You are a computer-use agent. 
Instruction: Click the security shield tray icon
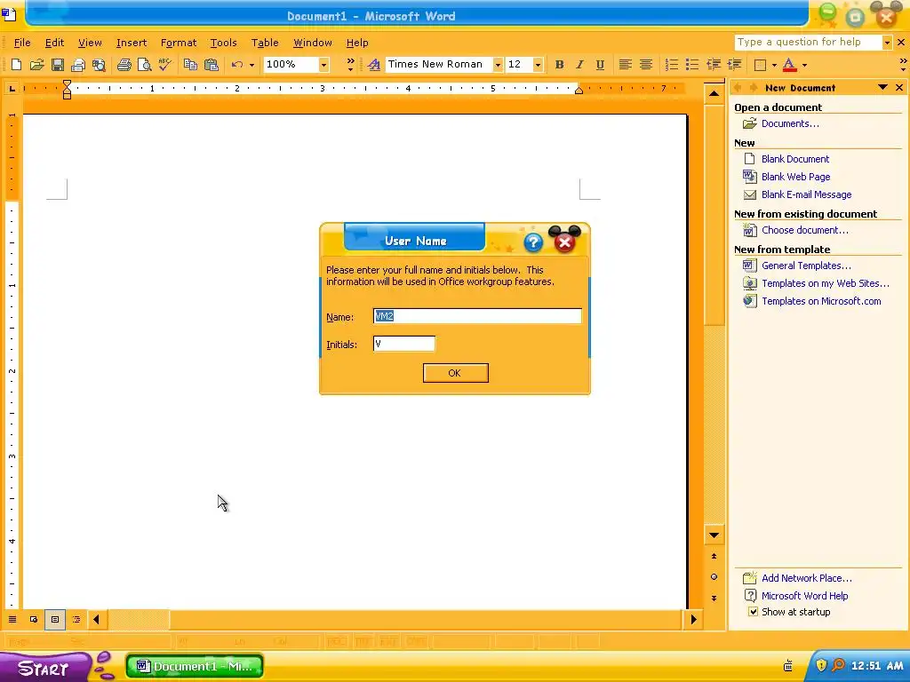[x=821, y=665]
